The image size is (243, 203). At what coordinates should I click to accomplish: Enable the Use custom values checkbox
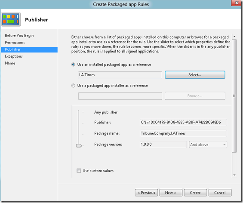tap(79, 171)
